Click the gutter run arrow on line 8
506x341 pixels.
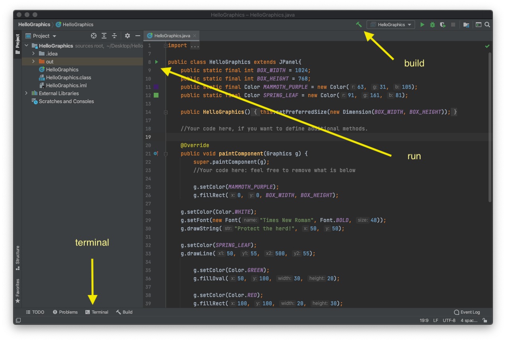pos(156,62)
